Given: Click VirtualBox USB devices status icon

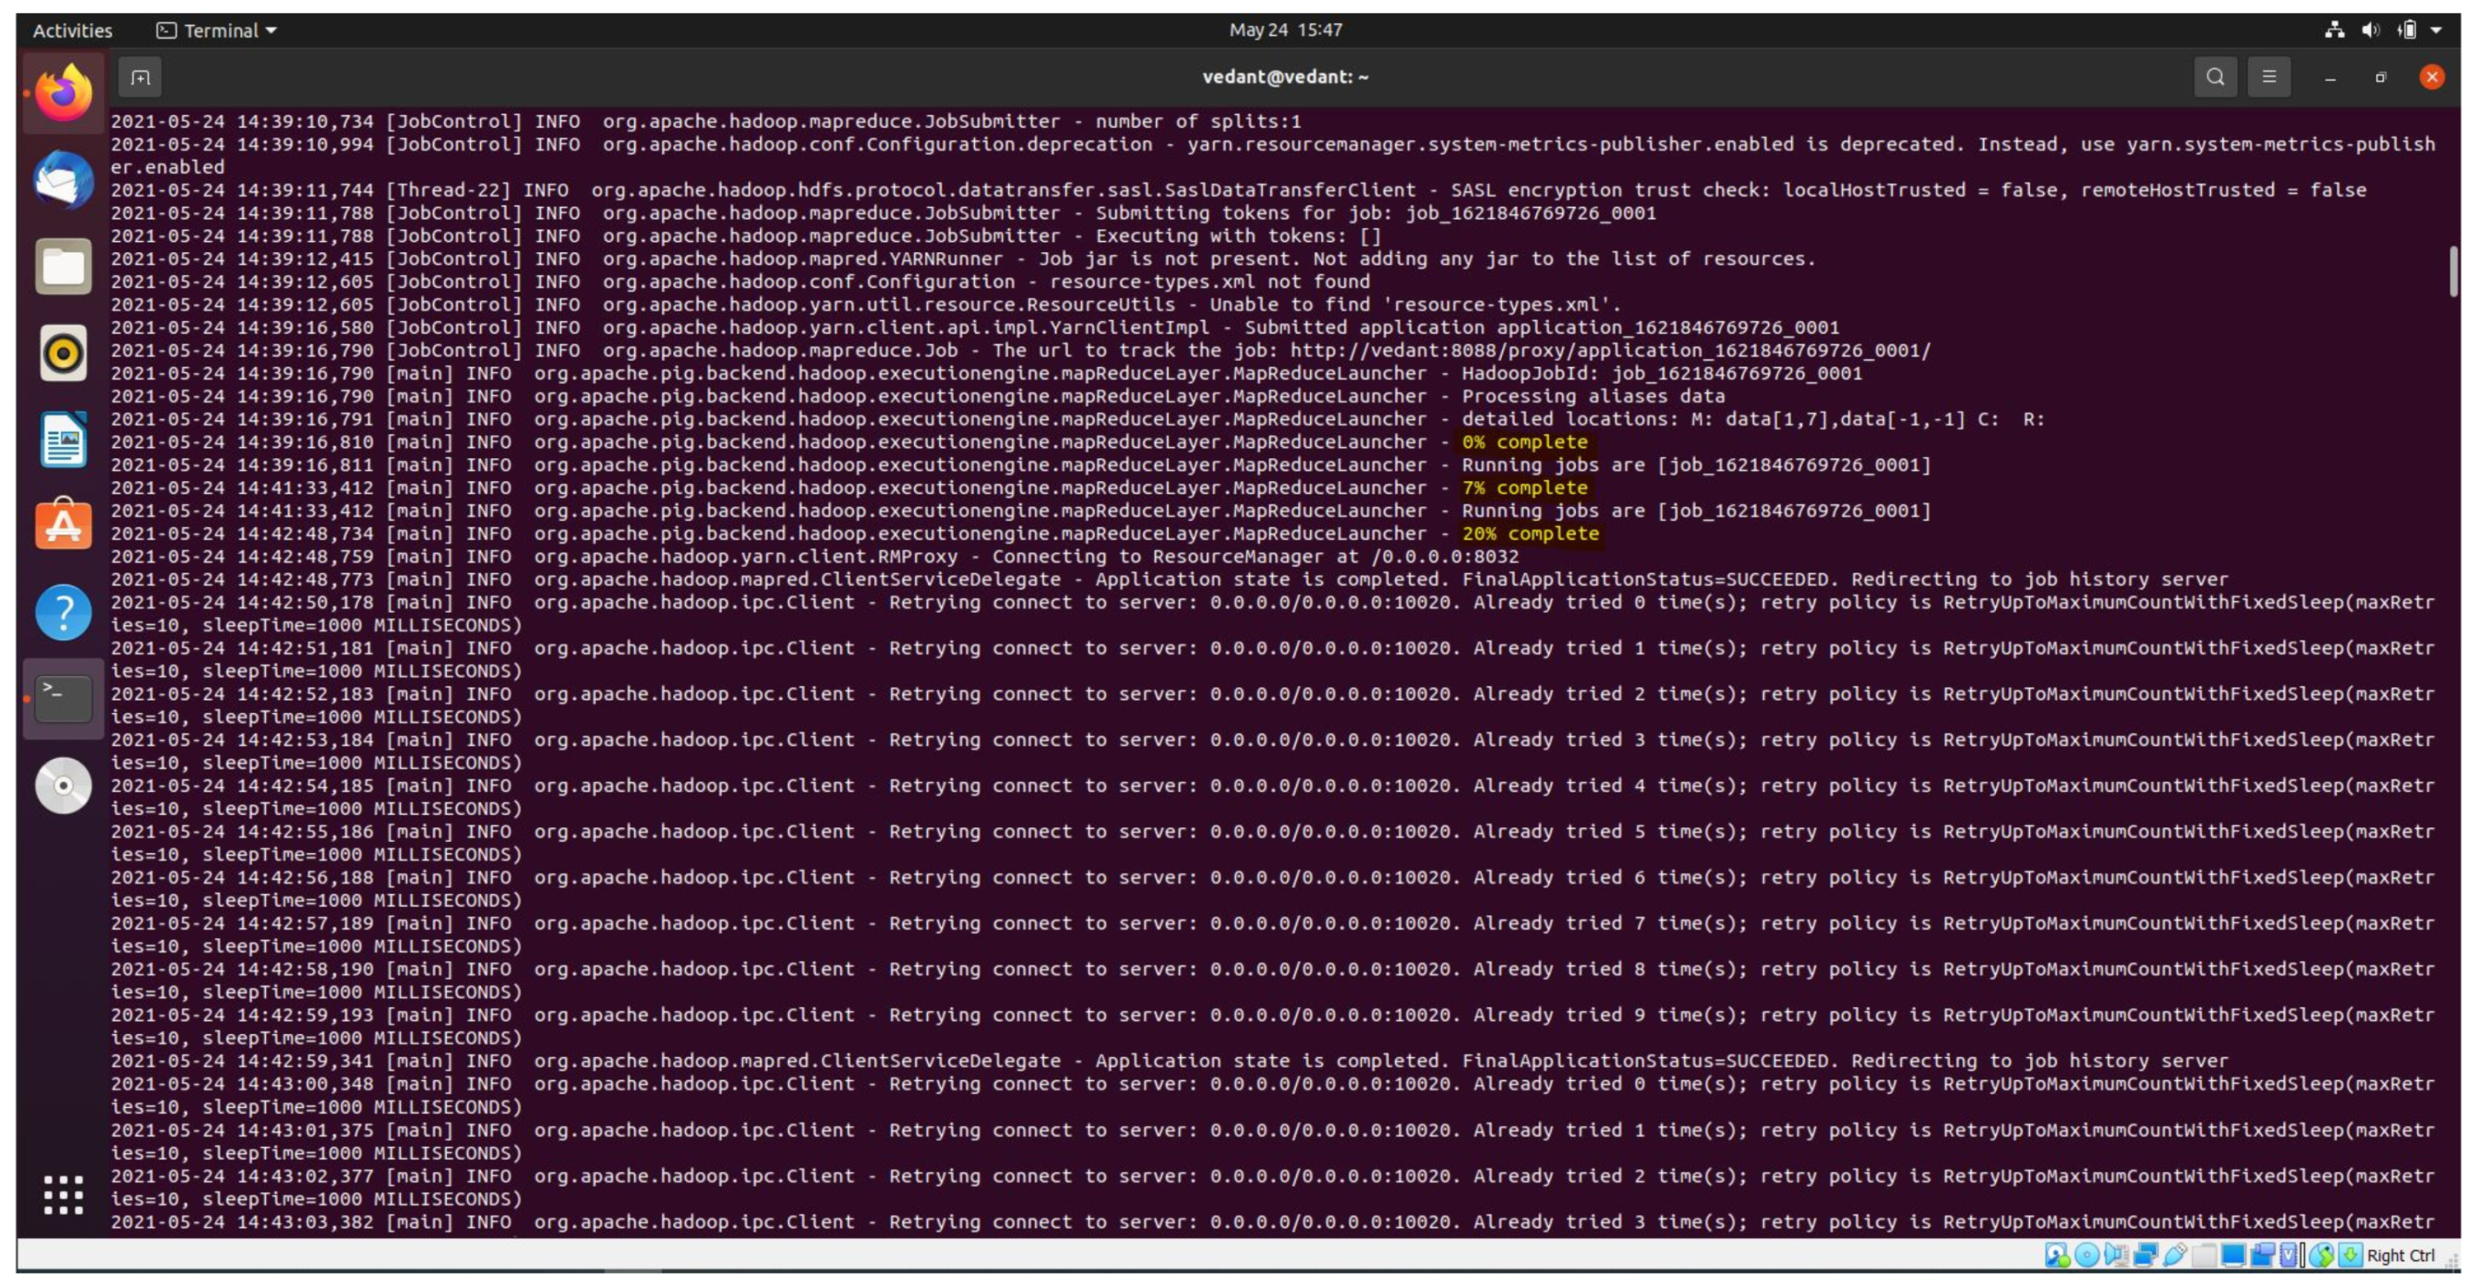Looking at the screenshot, I should coord(2174,1254).
